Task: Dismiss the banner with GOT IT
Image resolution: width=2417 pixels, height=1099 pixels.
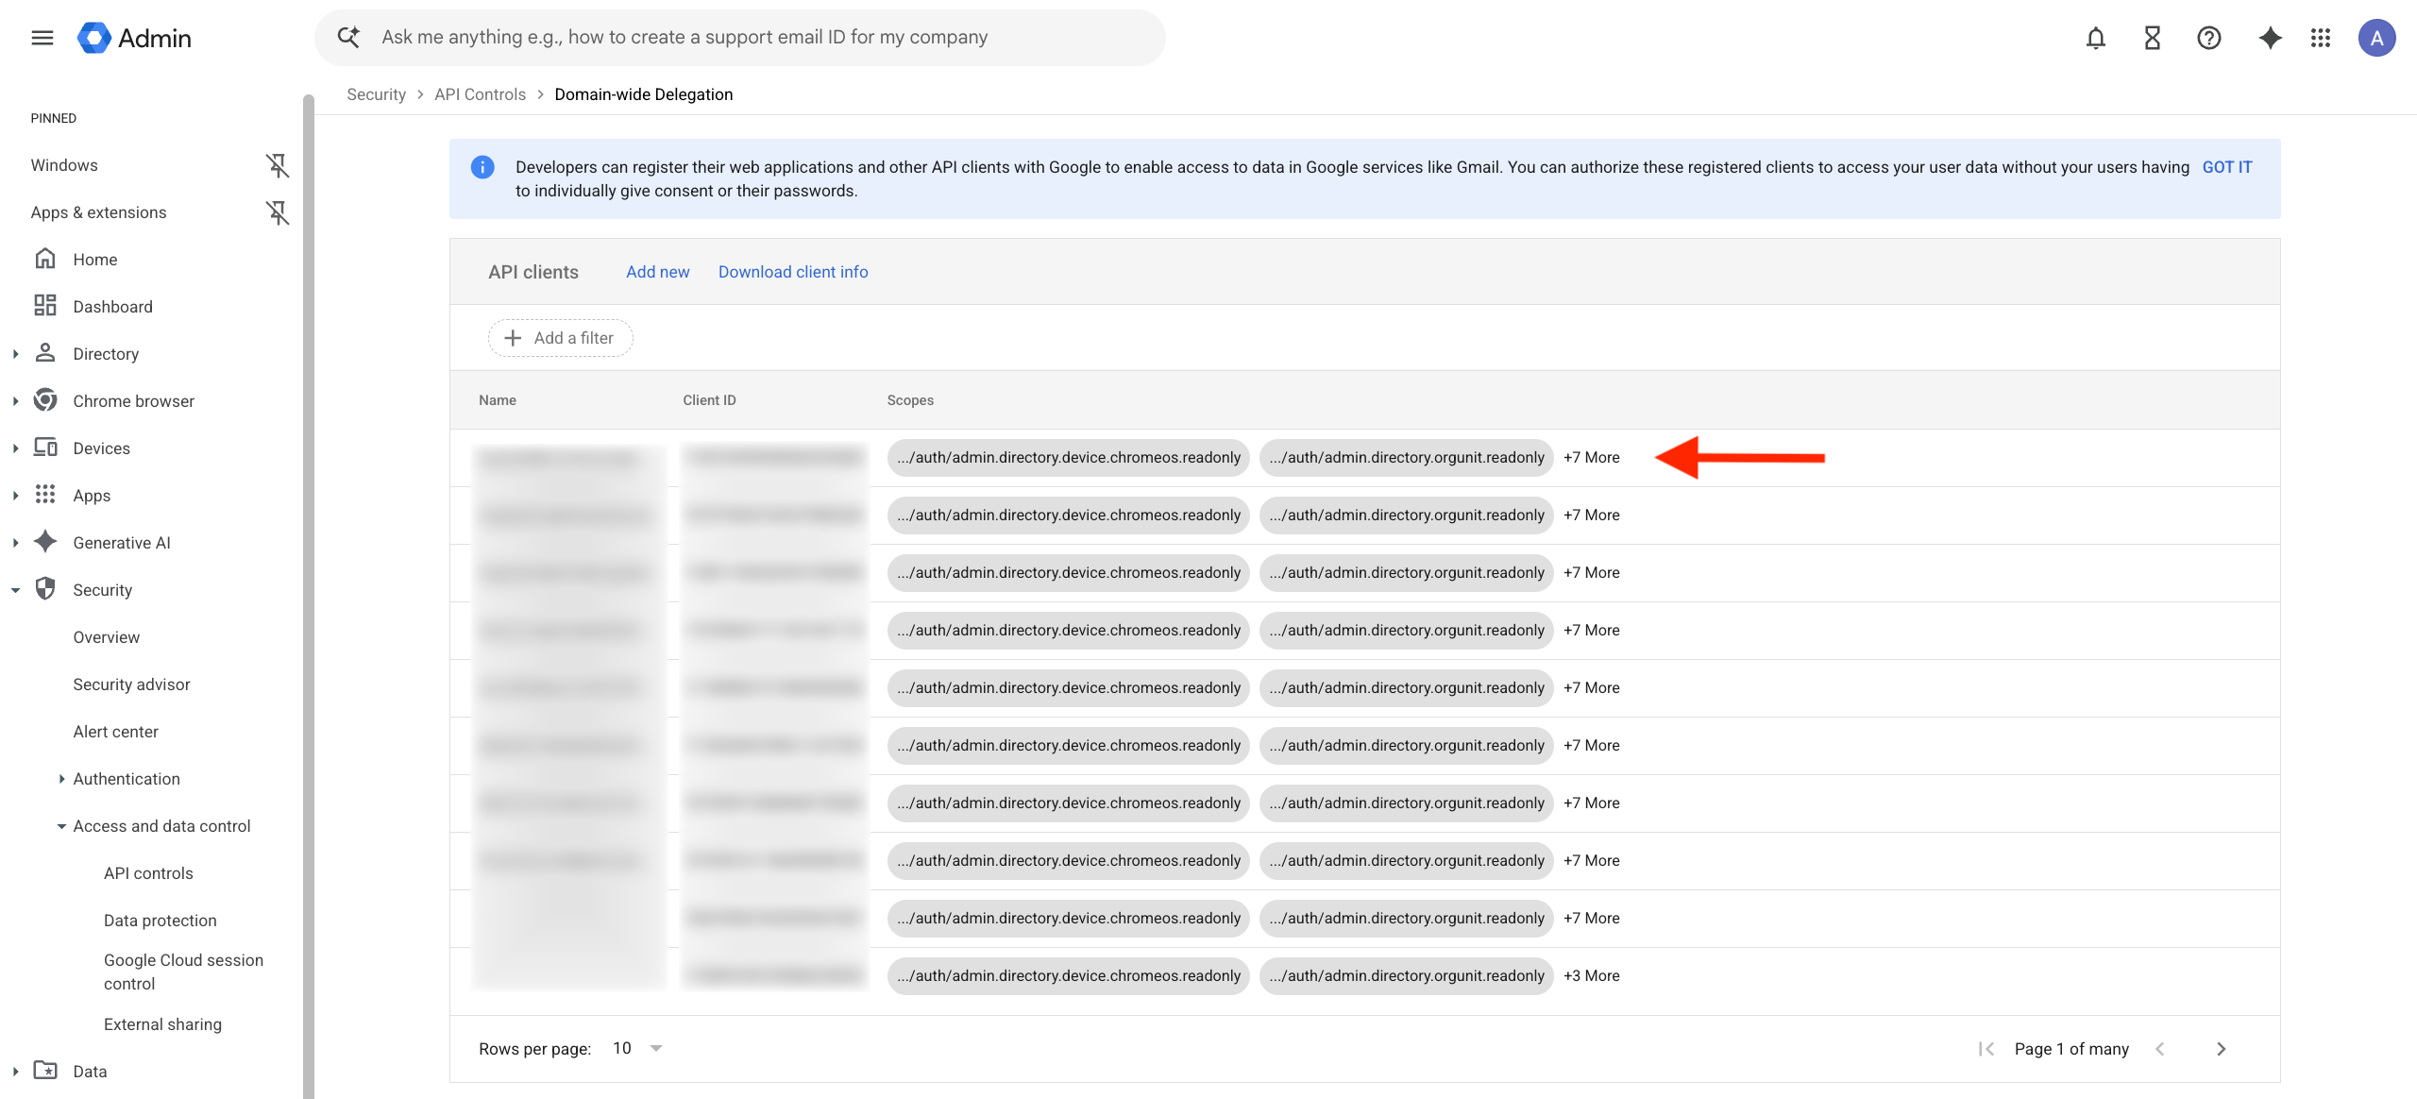Action: tap(2226, 167)
